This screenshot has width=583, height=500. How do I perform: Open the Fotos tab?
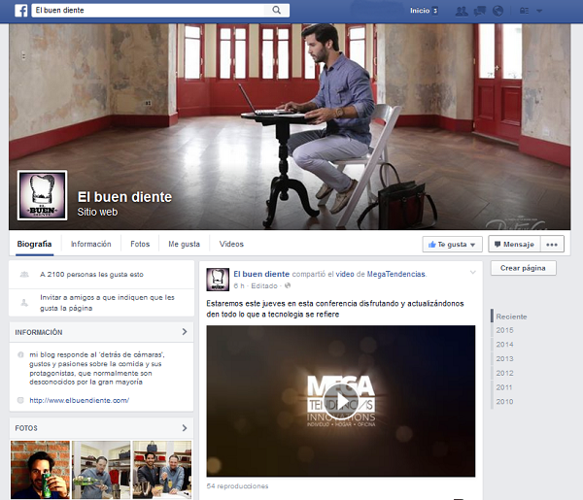[140, 244]
